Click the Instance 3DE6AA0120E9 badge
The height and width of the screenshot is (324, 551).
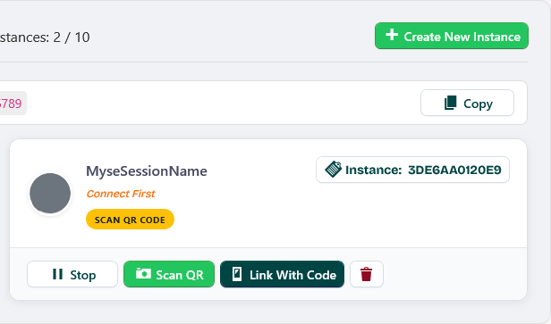pos(412,170)
